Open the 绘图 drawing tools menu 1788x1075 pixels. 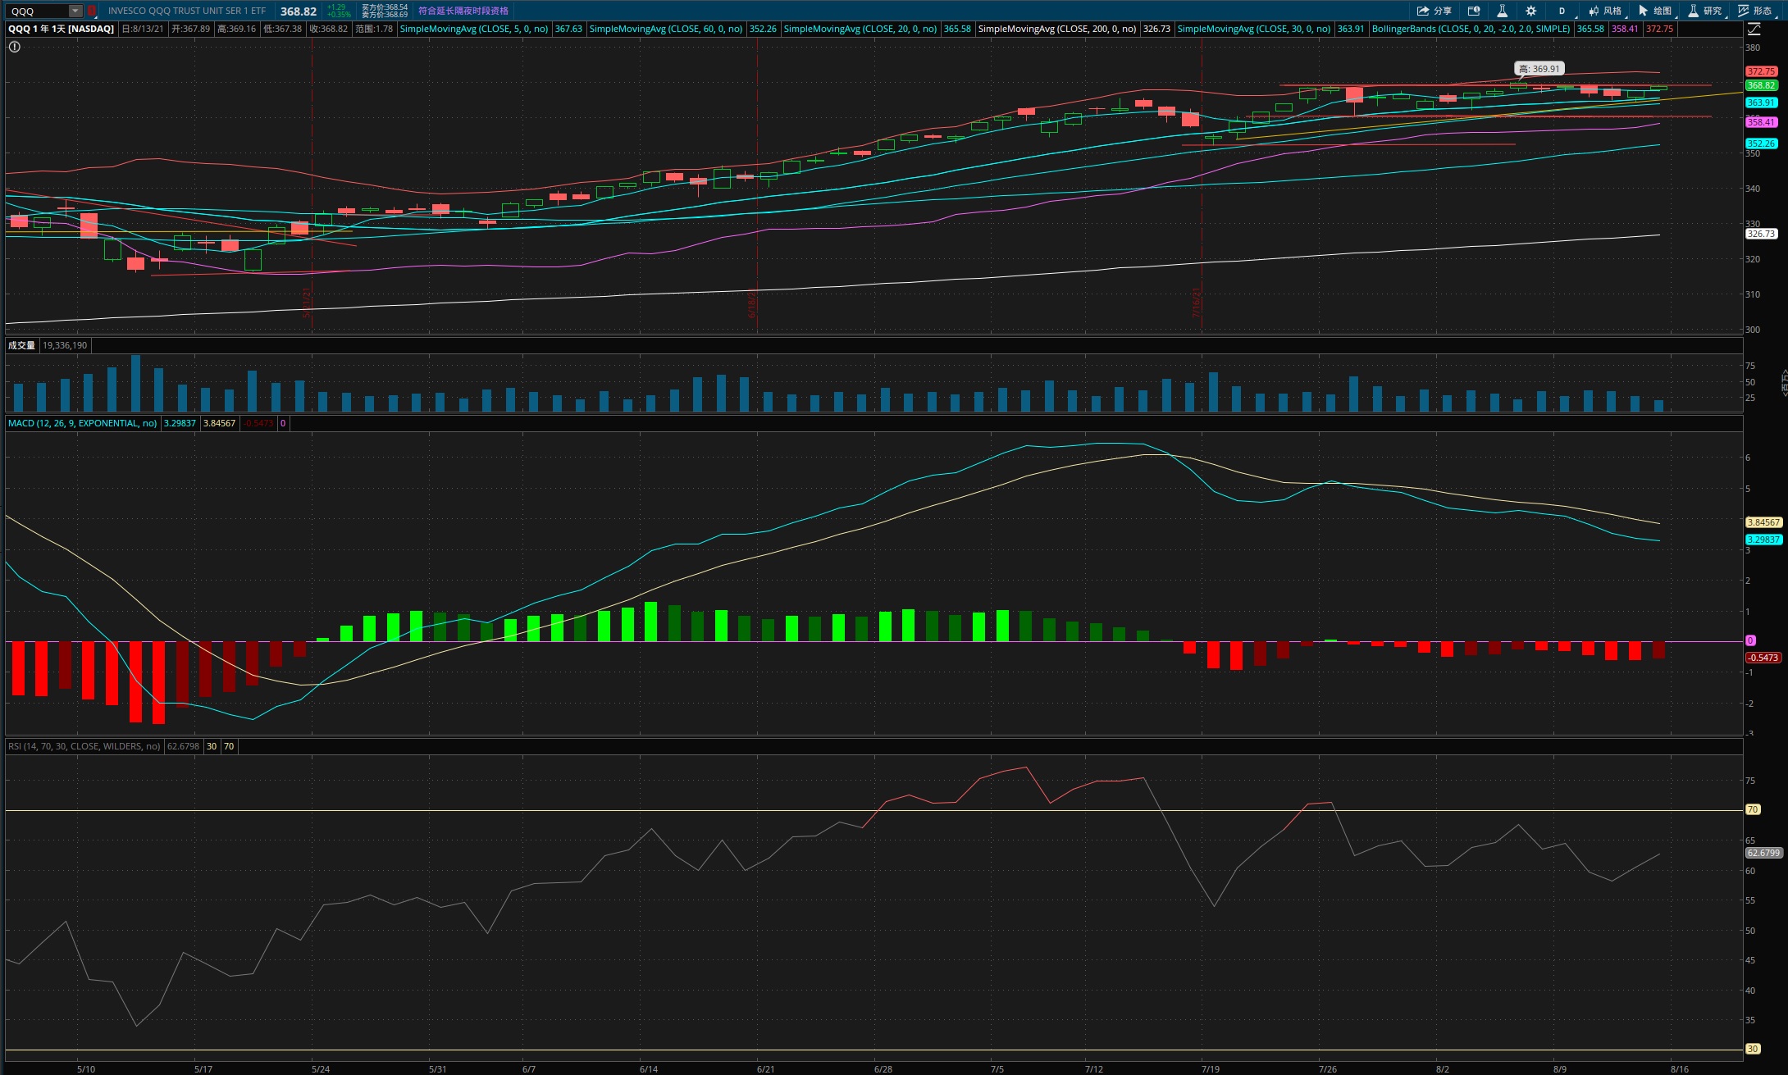1655,11
